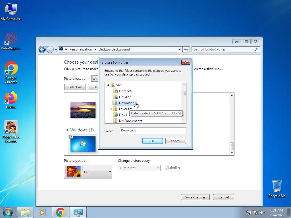
Task: Open the Windows Start menu
Action: tap(8, 212)
